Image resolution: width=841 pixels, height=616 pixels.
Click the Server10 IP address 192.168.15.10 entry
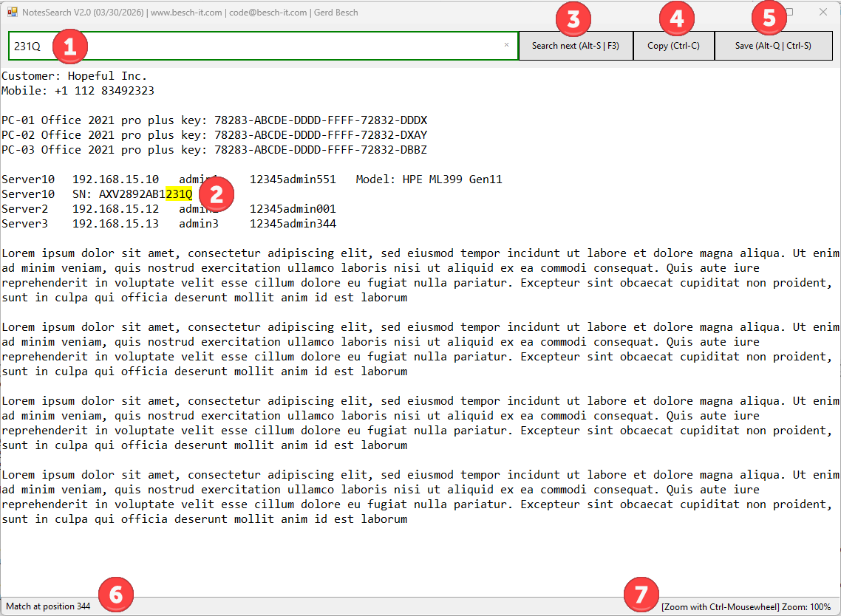coord(115,179)
